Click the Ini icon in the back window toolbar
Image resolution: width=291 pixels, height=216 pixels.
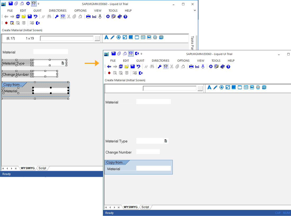pos(94,17)
